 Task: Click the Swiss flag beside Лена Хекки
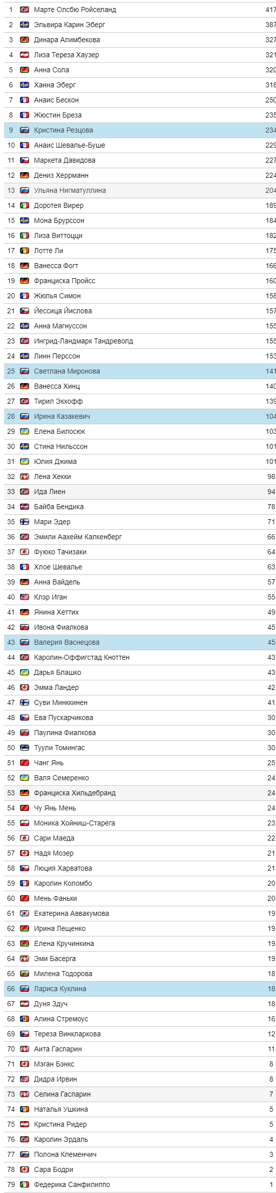25,476
